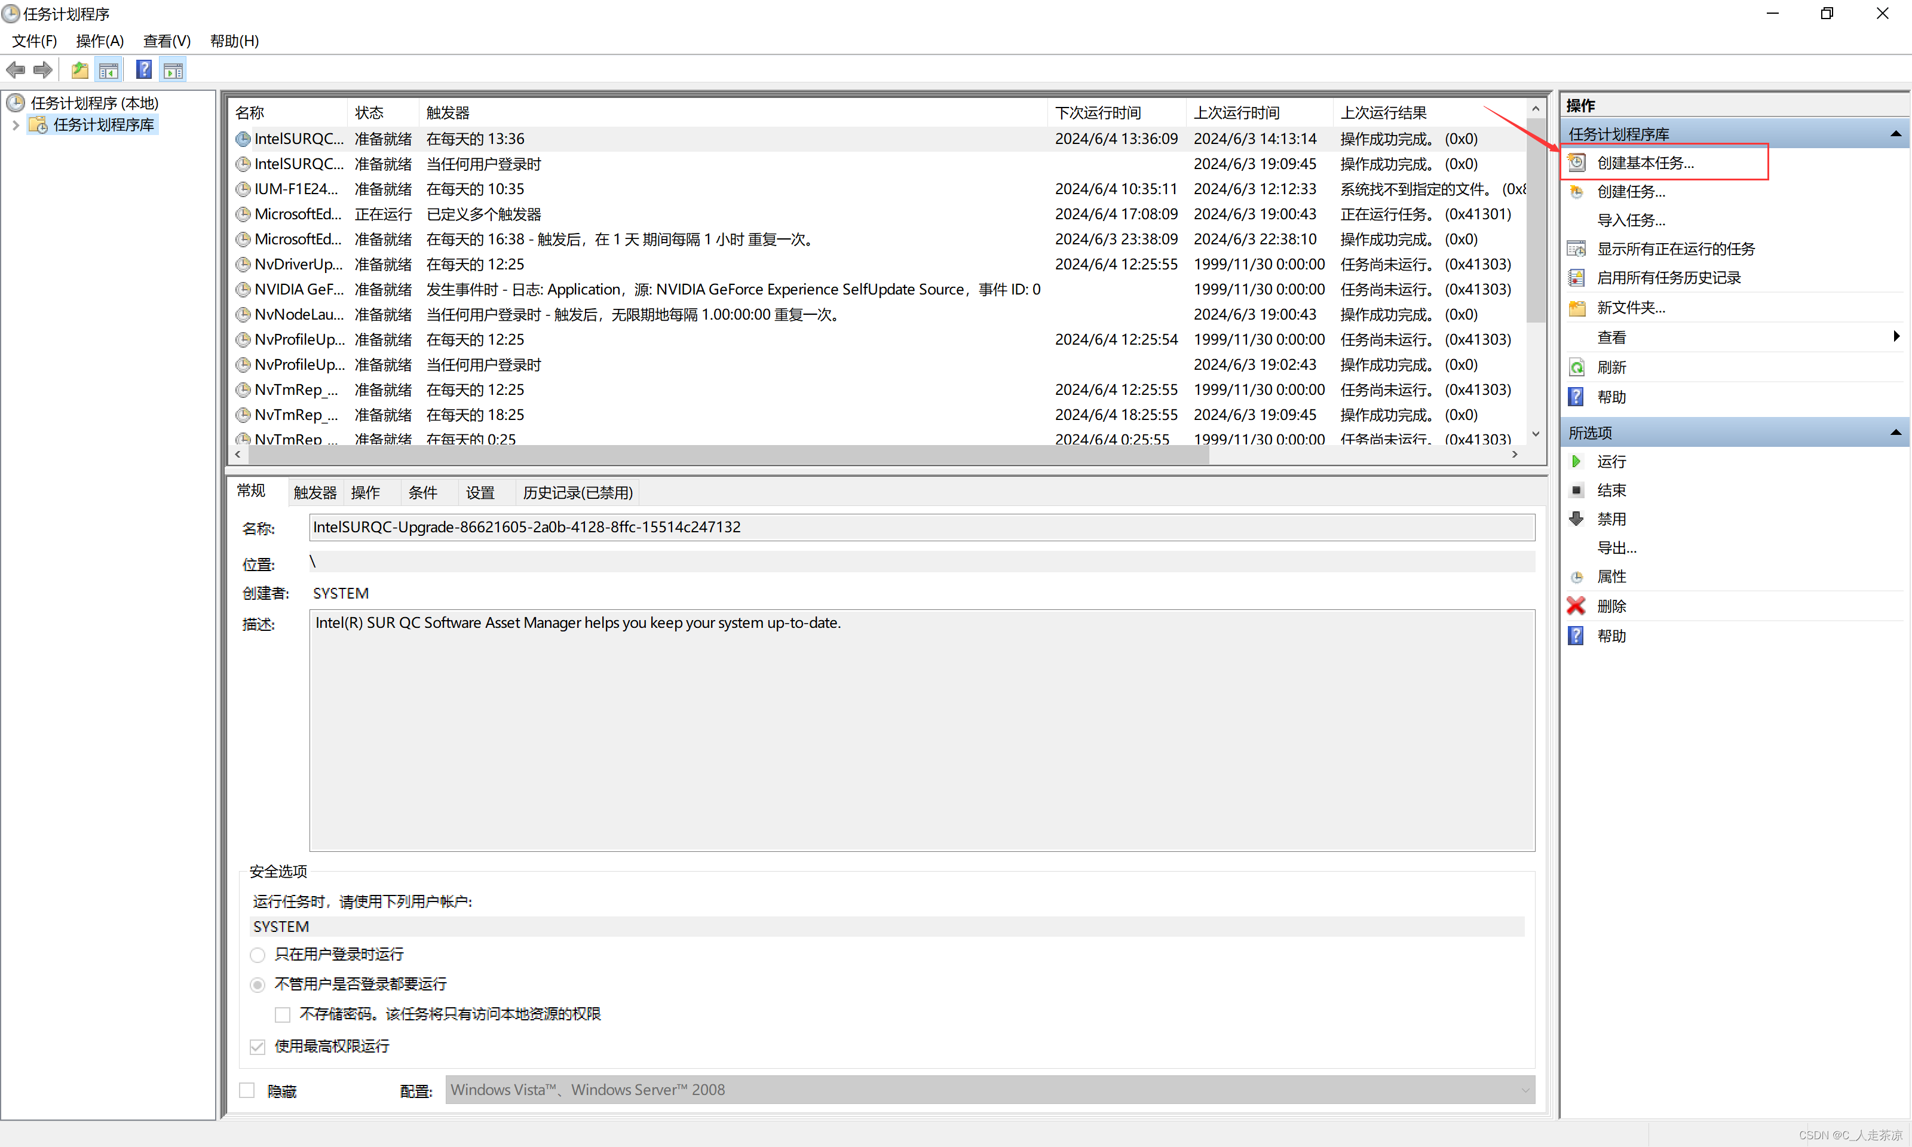Click the 显示所有正在运行的任务 icon

coord(1577,249)
